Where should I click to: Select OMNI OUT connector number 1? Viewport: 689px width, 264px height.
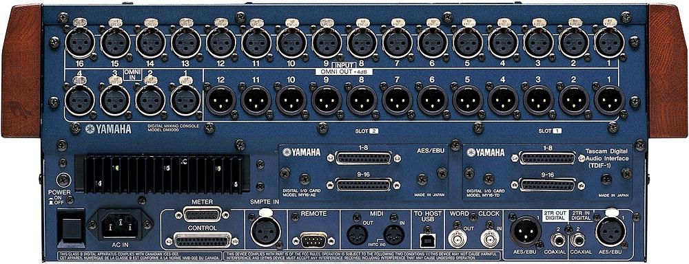point(609,100)
